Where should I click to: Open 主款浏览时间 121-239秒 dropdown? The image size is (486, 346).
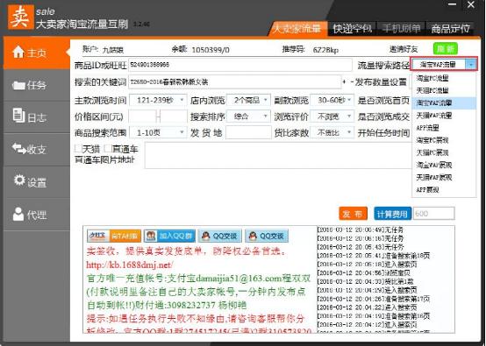point(158,100)
